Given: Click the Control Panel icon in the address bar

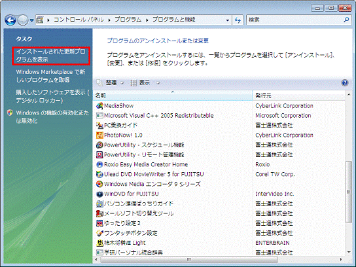Looking at the screenshot, I should coord(40,20).
